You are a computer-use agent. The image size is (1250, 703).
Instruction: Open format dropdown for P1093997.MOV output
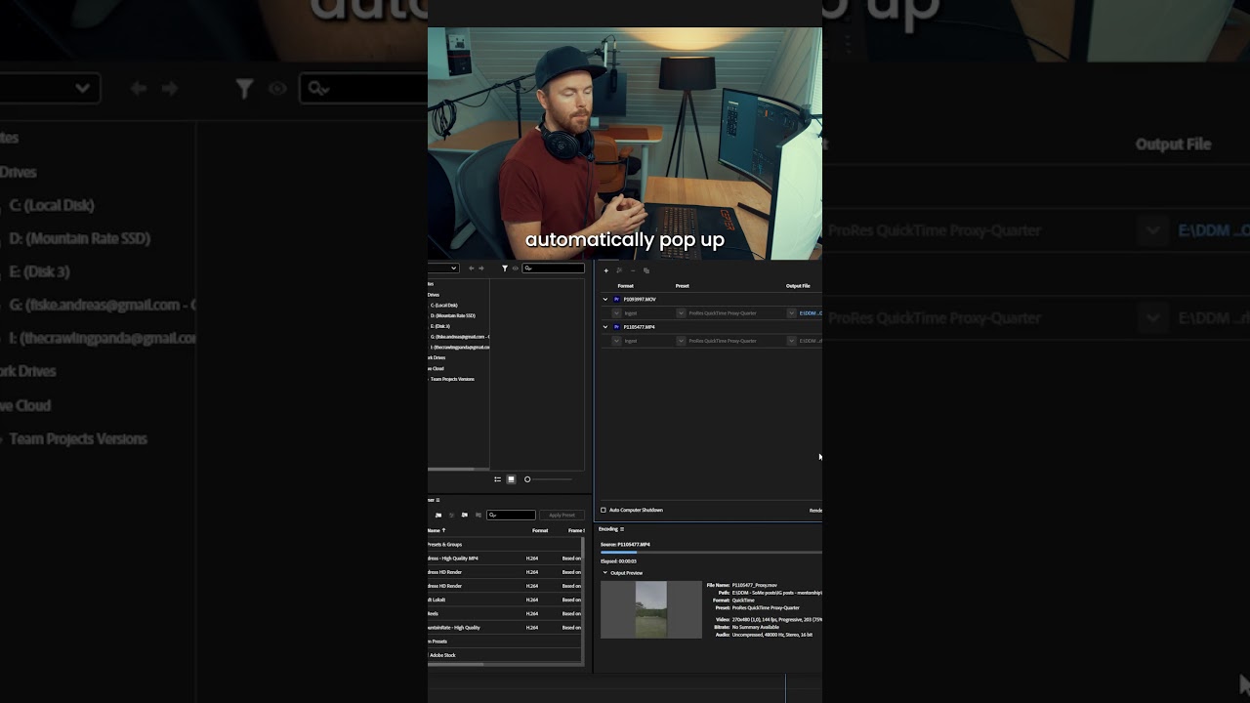click(616, 313)
